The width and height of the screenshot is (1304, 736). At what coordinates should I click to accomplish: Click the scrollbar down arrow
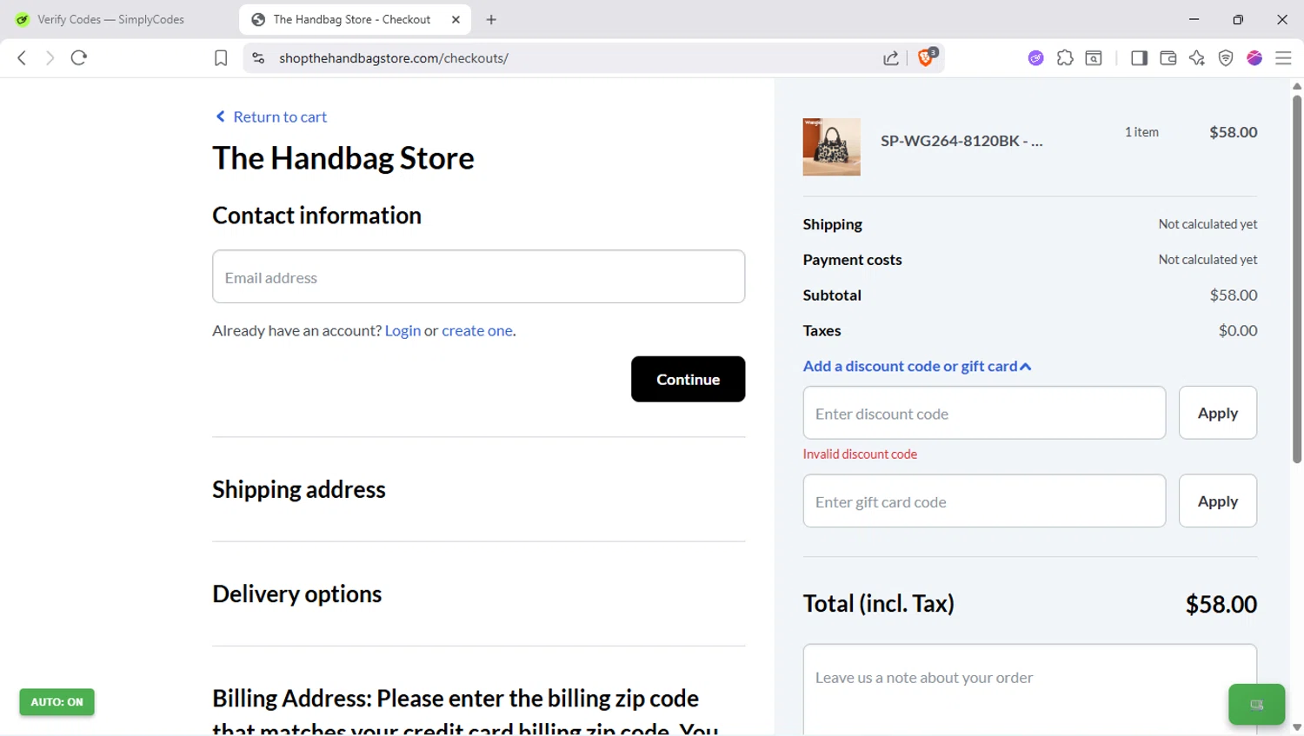[x=1296, y=727]
